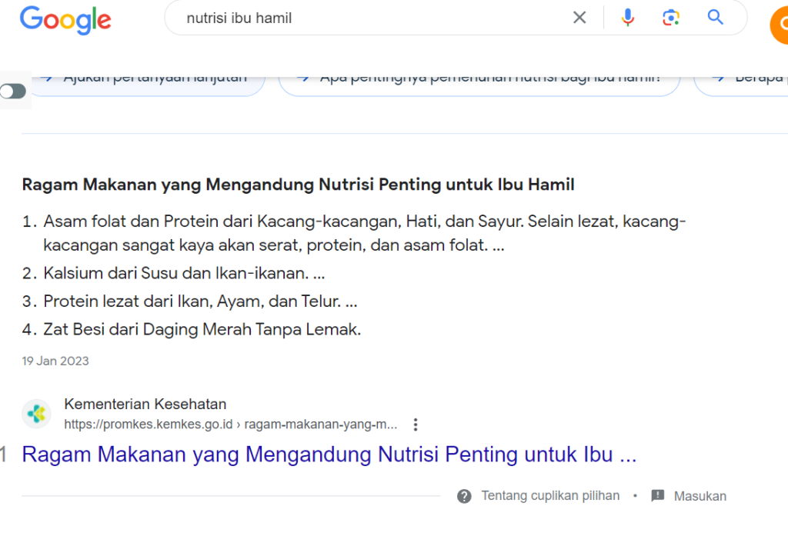Screen dimensions: 788x546
Task: Click list item "Protein lezat dari Ikan, Ayam, dan Telur"
Action: pos(189,301)
